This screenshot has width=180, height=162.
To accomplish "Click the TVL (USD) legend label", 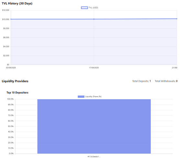I will (93, 8).
